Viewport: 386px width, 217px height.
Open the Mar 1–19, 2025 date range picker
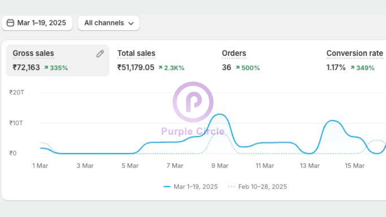coord(37,23)
